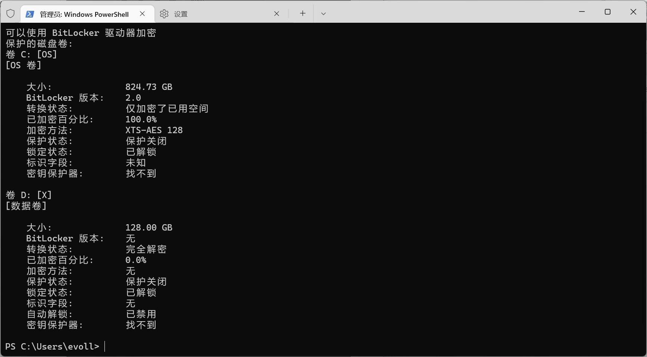Click the text 保护的磁盘卷:
This screenshot has height=357, width=647.
coord(39,44)
